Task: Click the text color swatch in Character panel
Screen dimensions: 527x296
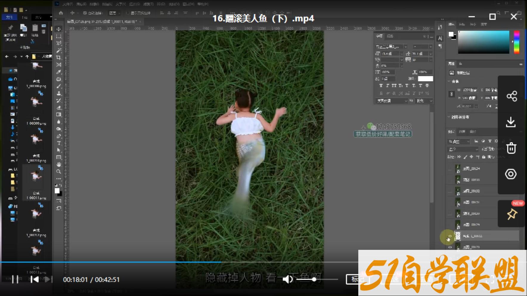Action: coord(425,79)
